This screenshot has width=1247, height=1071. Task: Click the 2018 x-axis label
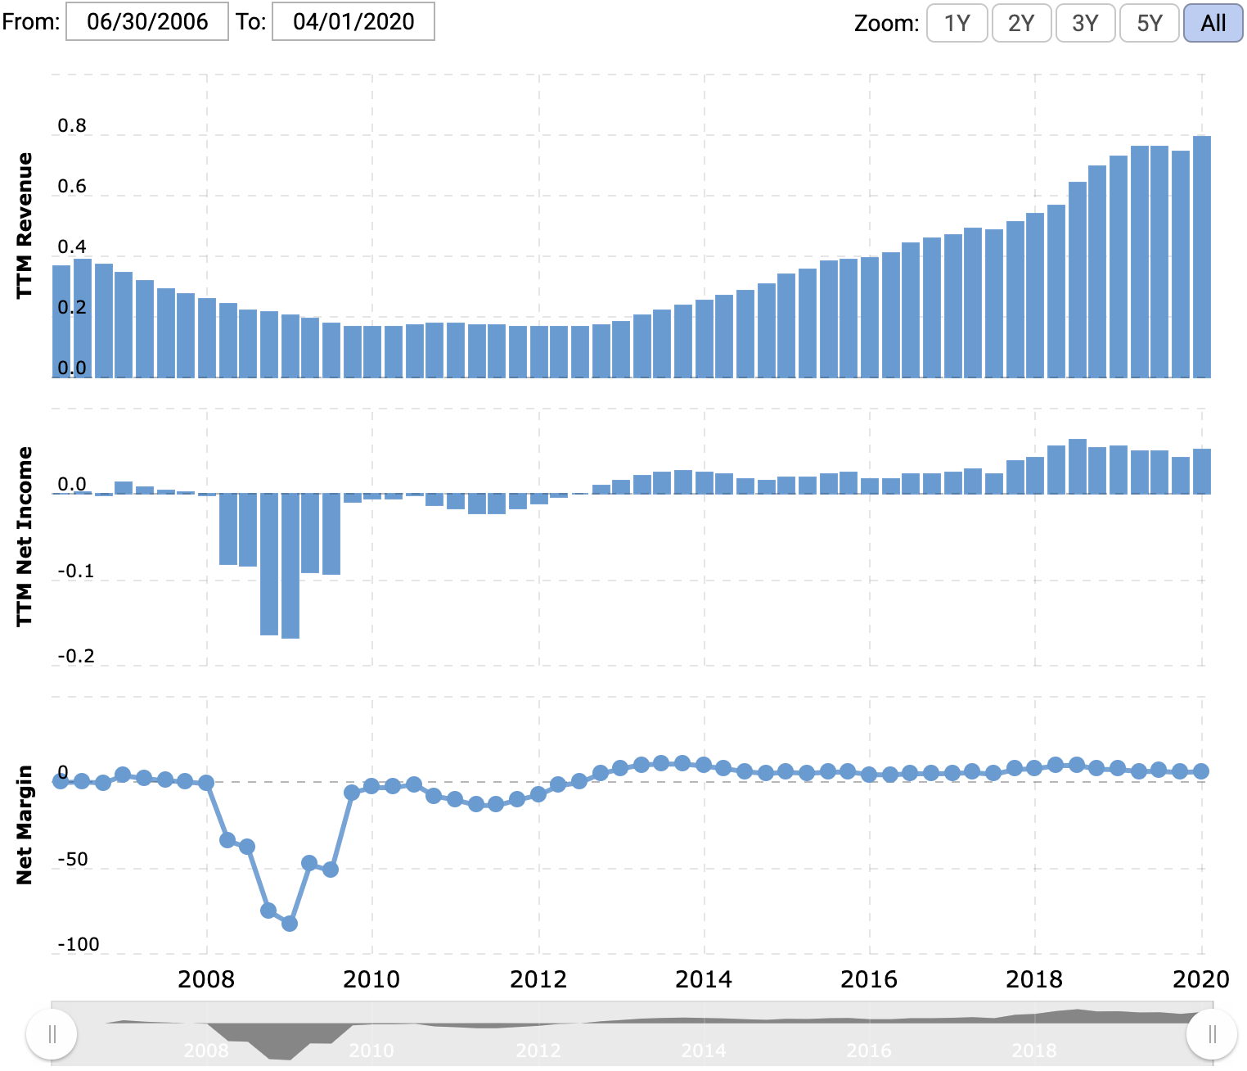(1034, 979)
